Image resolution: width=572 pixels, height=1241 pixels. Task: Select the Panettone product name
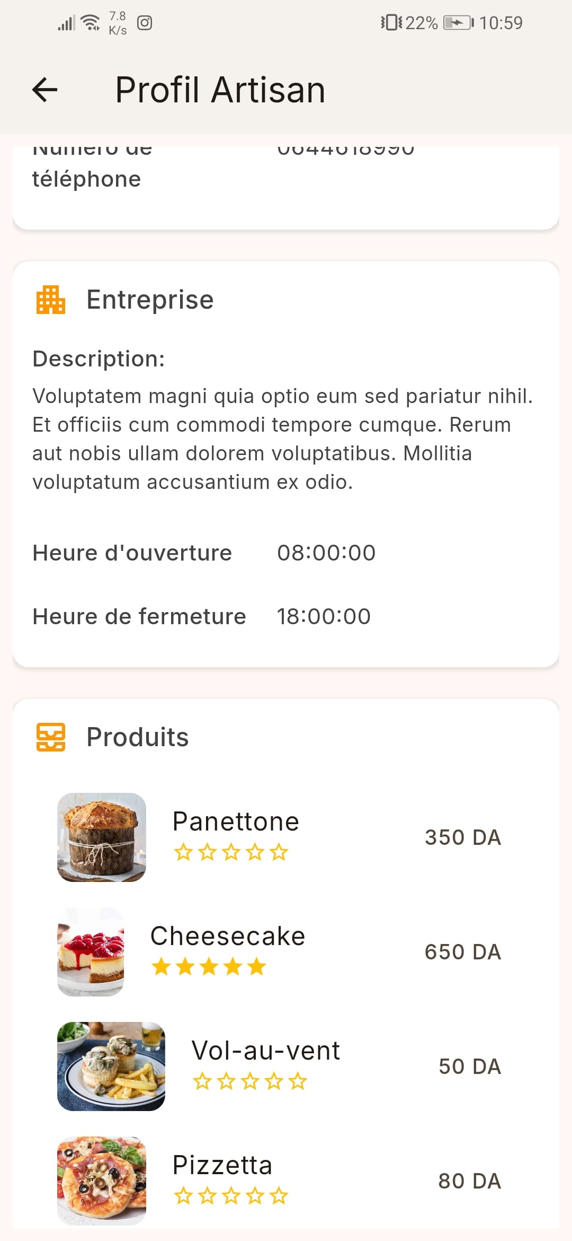click(x=236, y=821)
